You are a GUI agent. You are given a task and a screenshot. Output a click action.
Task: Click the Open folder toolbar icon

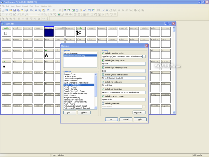point(11,10)
